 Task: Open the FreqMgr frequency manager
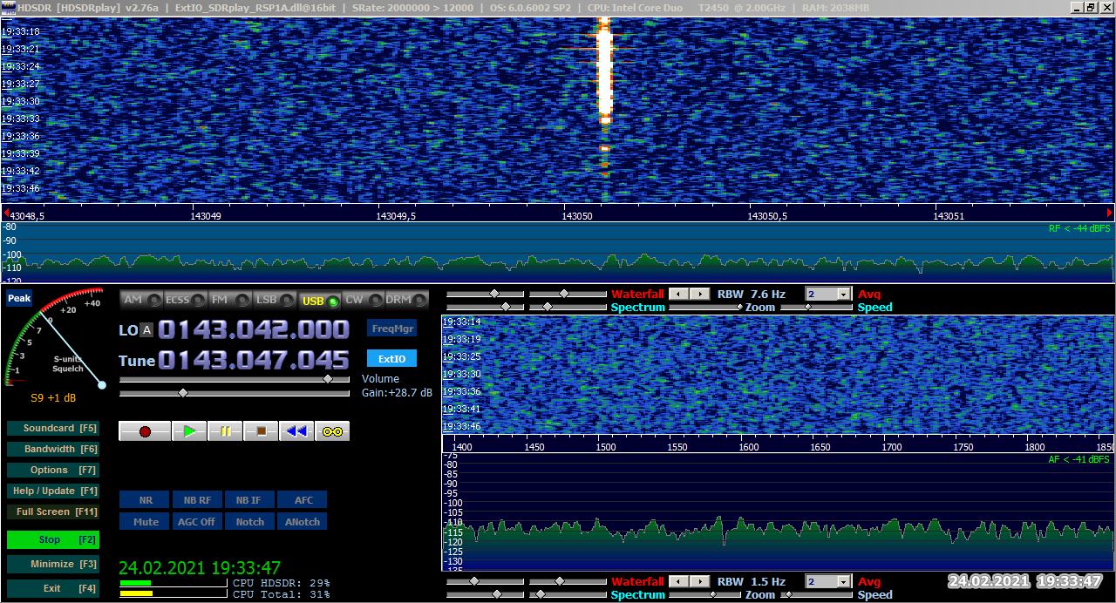click(391, 329)
